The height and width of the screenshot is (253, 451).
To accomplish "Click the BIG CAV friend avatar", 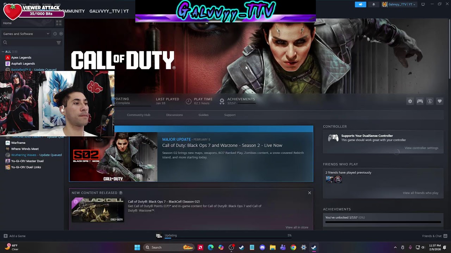I will click(x=338, y=179).
